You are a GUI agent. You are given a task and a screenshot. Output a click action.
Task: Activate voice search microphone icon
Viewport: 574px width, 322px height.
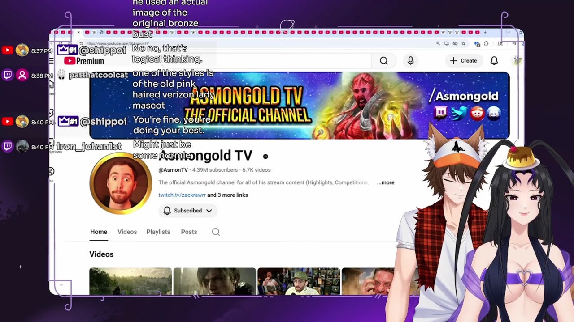(410, 61)
